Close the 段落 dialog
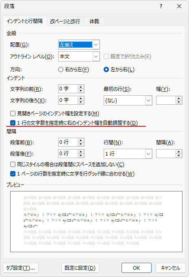The image size is (189, 277). (x=179, y=7)
